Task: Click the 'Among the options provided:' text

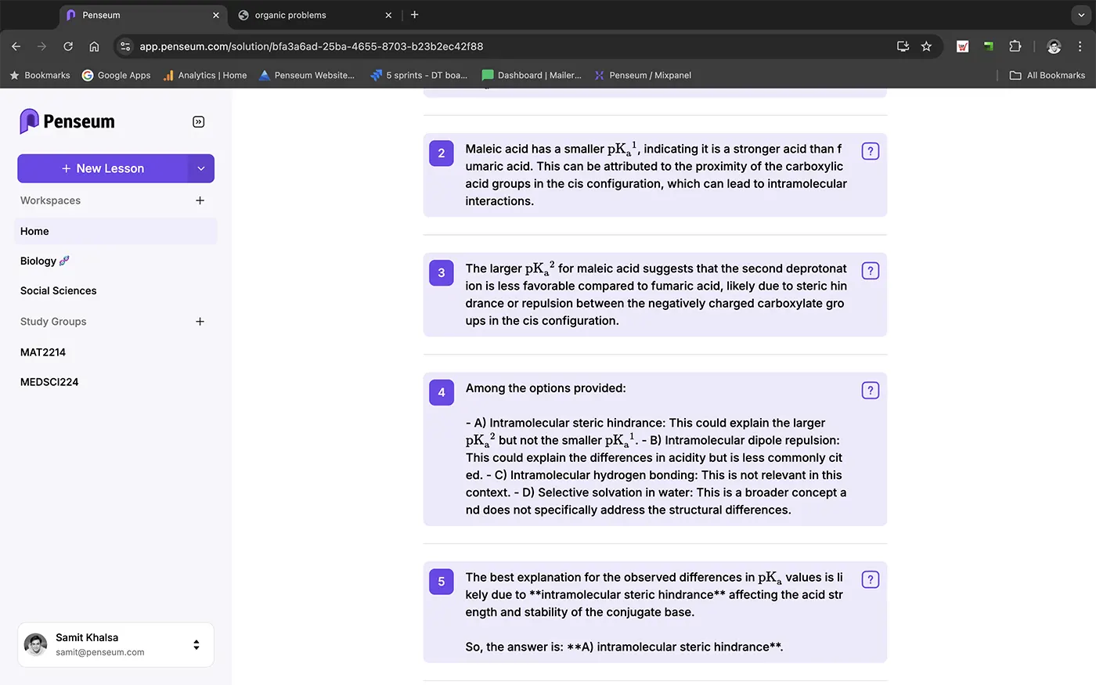Action: (x=546, y=388)
